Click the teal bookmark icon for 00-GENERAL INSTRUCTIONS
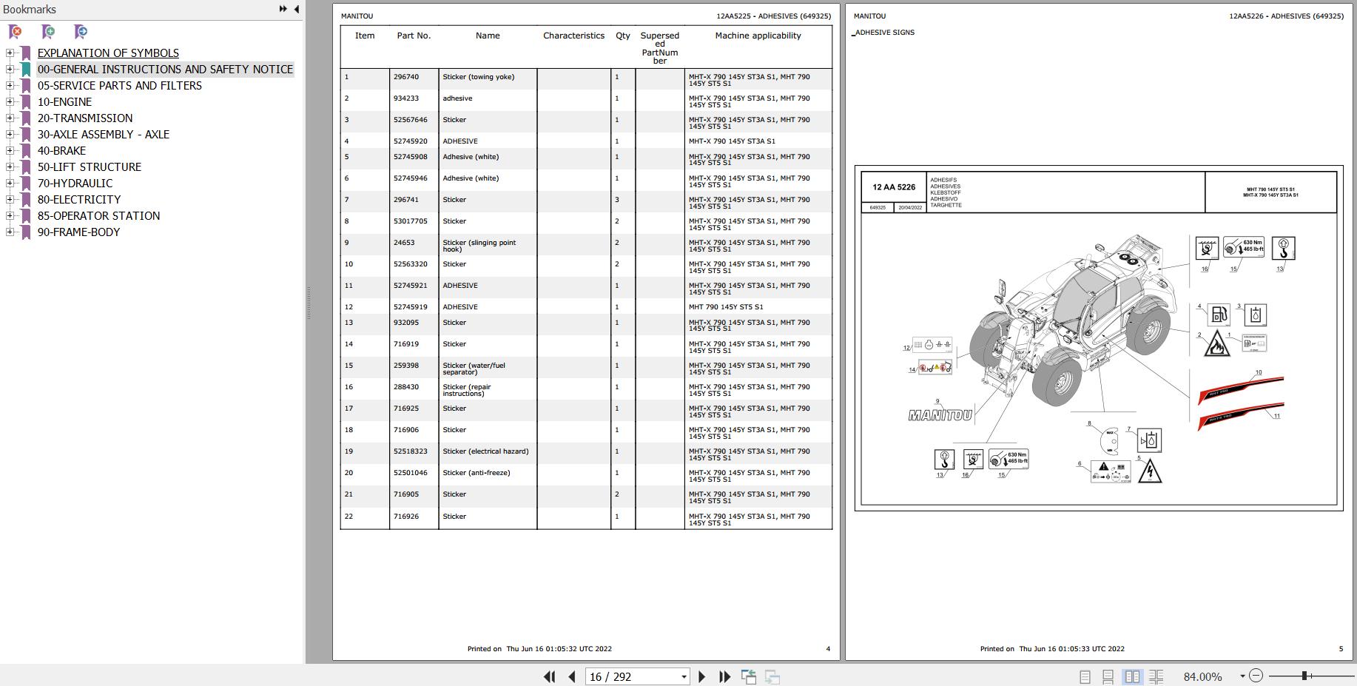 (x=26, y=70)
